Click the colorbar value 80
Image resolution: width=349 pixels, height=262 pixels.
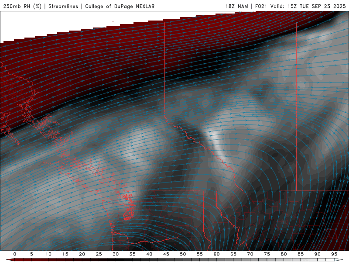[x=284, y=254]
